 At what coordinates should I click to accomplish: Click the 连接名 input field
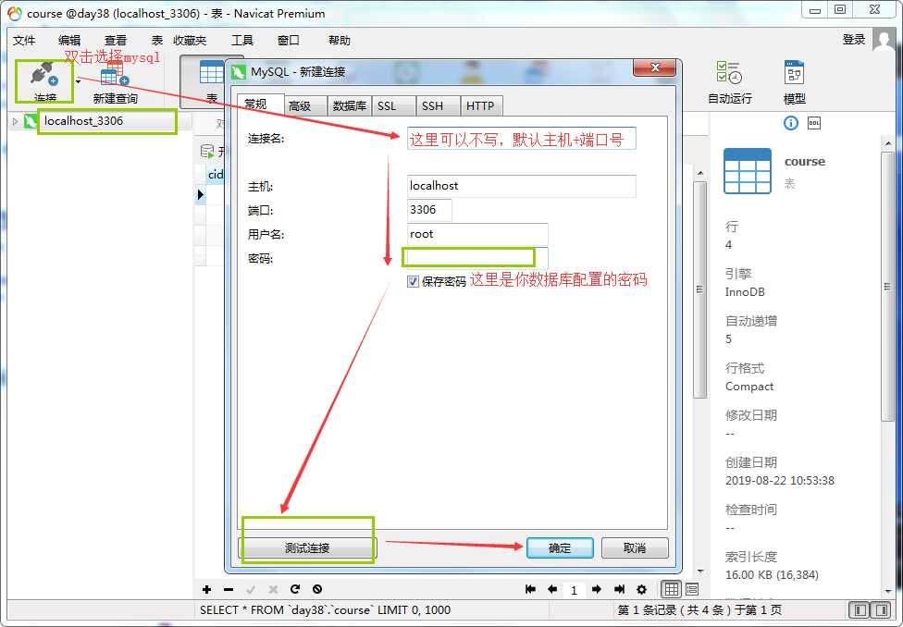pyautogui.click(x=521, y=139)
